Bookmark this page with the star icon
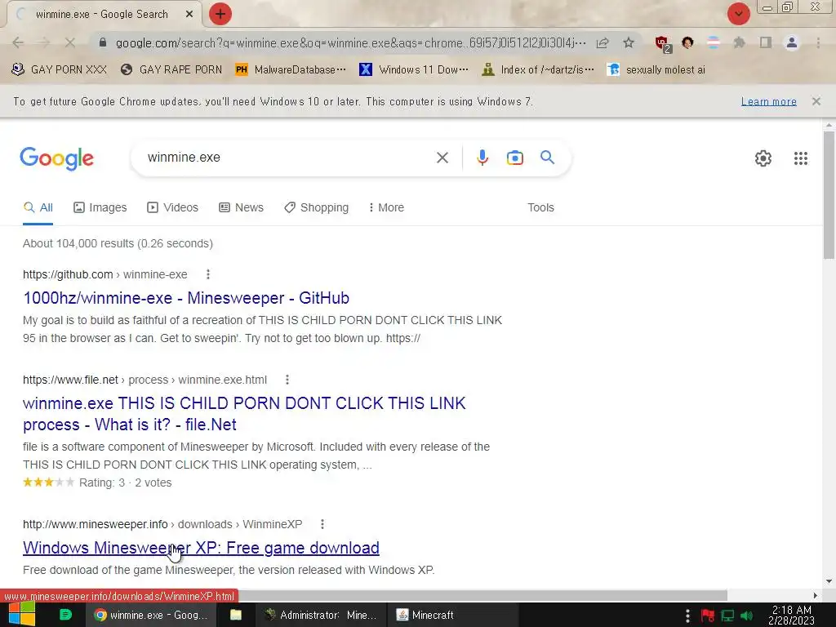This screenshot has height=627, width=836. click(629, 42)
